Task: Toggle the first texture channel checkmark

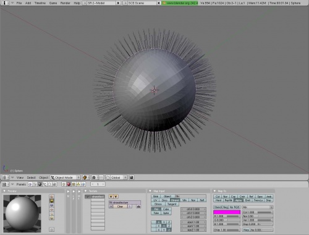Action: pyautogui.click(x=88, y=197)
